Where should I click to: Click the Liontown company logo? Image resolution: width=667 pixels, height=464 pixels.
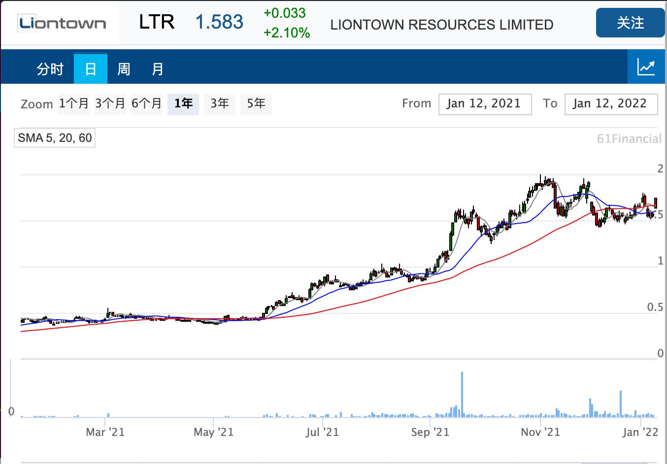(x=62, y=23)
